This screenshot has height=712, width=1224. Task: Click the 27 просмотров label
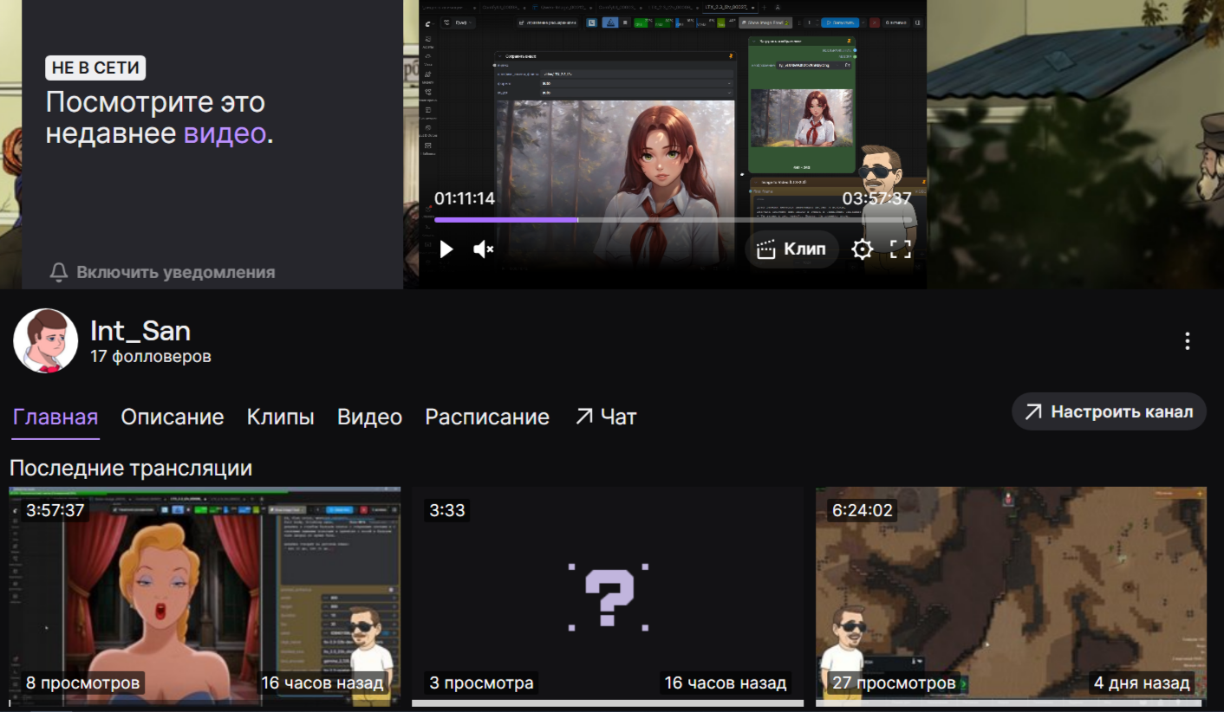coord(894,683)
